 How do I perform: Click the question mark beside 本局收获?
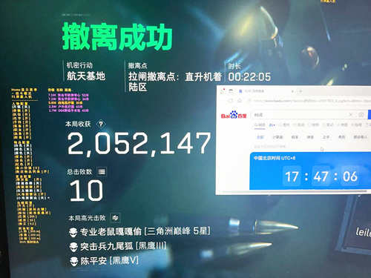click(x=101, y=124)
